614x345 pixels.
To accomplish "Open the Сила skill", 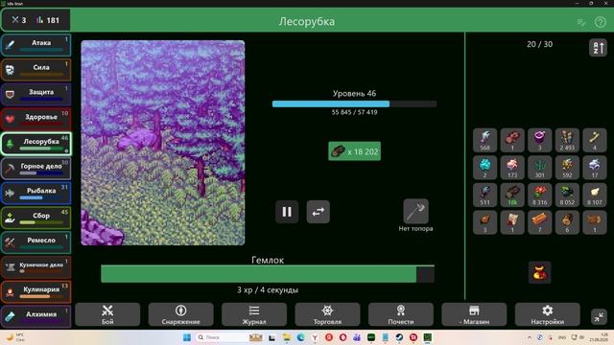I will click(35, 69).
